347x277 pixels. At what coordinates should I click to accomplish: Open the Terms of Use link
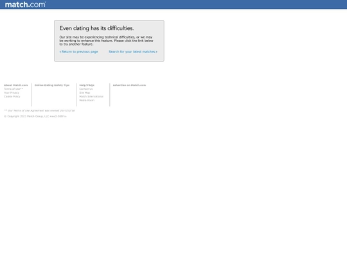pos(13,88)
